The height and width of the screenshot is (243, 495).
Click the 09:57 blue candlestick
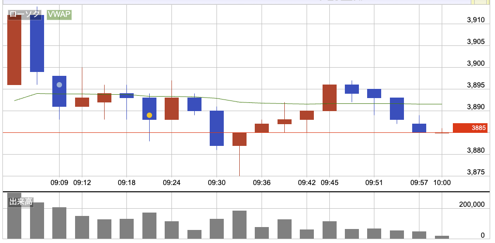pyautogui.click(x=419, y=128)
